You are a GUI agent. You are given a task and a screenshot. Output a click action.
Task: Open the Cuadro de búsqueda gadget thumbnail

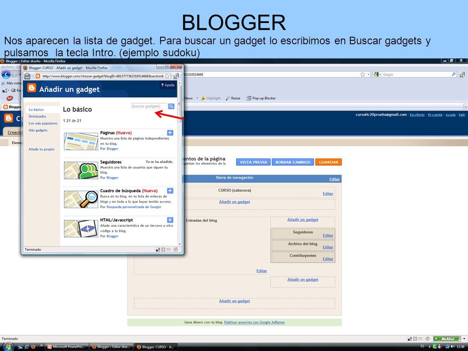(81, 199)
